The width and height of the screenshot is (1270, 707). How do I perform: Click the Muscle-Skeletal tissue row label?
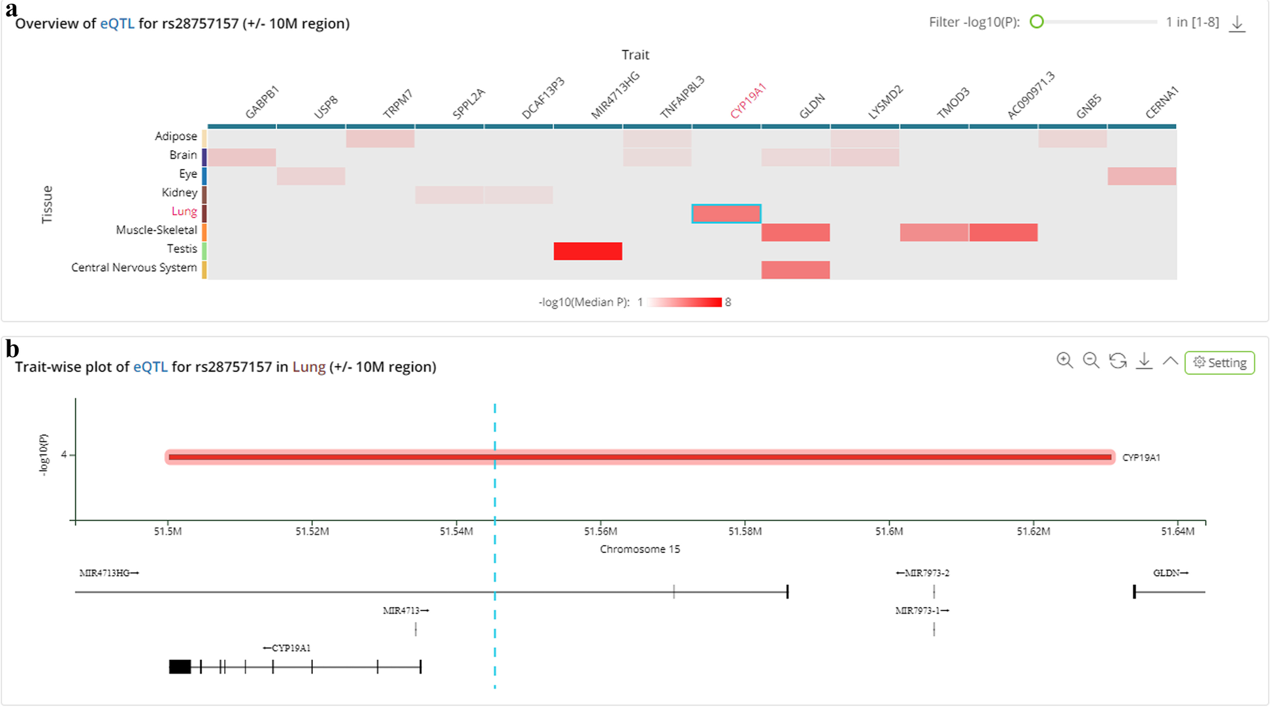[156, 230]
